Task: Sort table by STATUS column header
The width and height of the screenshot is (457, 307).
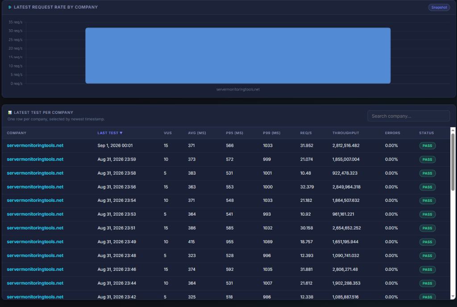Action: pos(426,133)
